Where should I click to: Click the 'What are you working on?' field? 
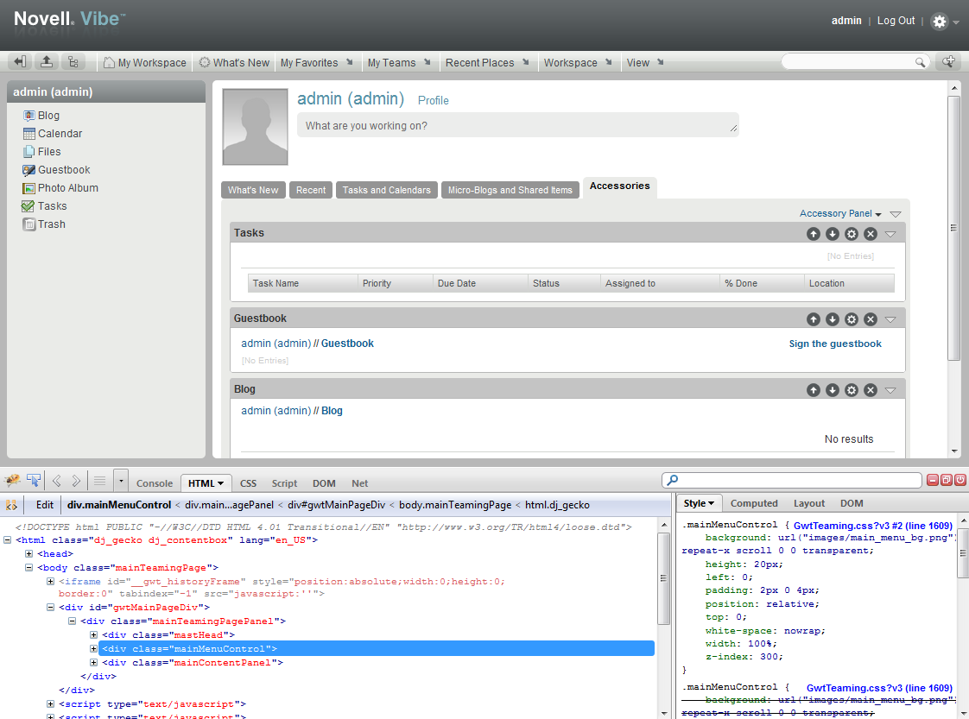[517, 126]
